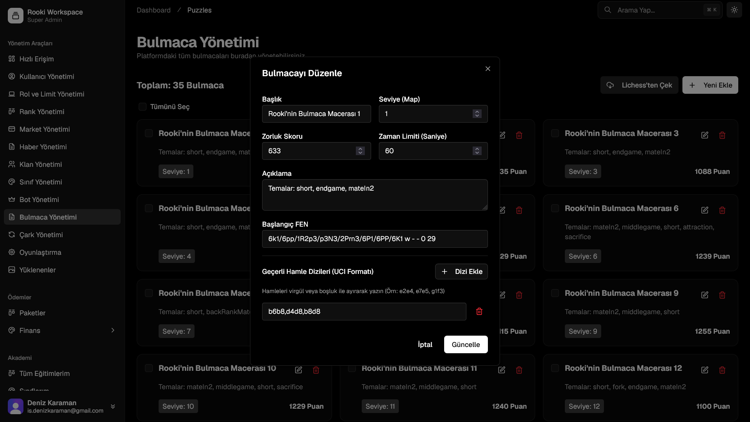
Task: Click the search magnifier icon
Action: coord(608,10)
